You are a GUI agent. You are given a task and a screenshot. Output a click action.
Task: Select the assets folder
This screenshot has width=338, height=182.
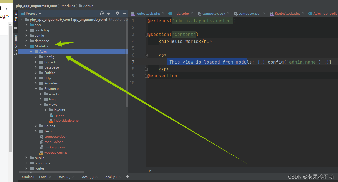pyautogui.click(x=54, y=94)
